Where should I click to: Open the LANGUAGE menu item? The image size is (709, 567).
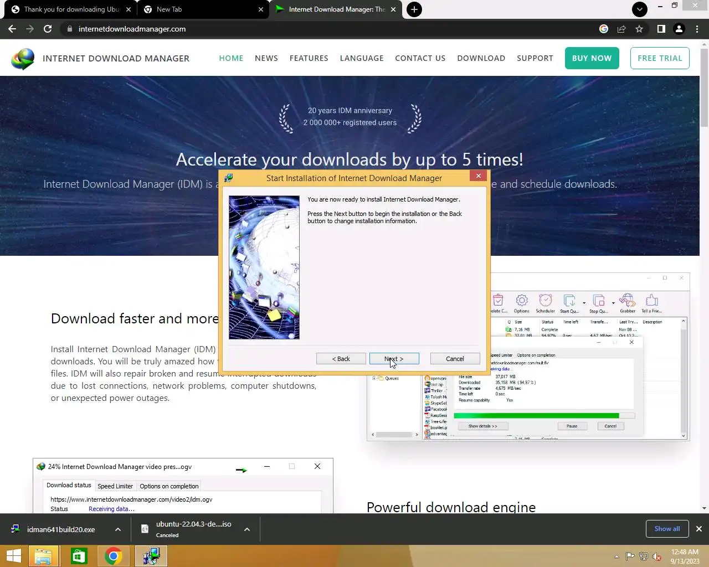tap(362, 58)
